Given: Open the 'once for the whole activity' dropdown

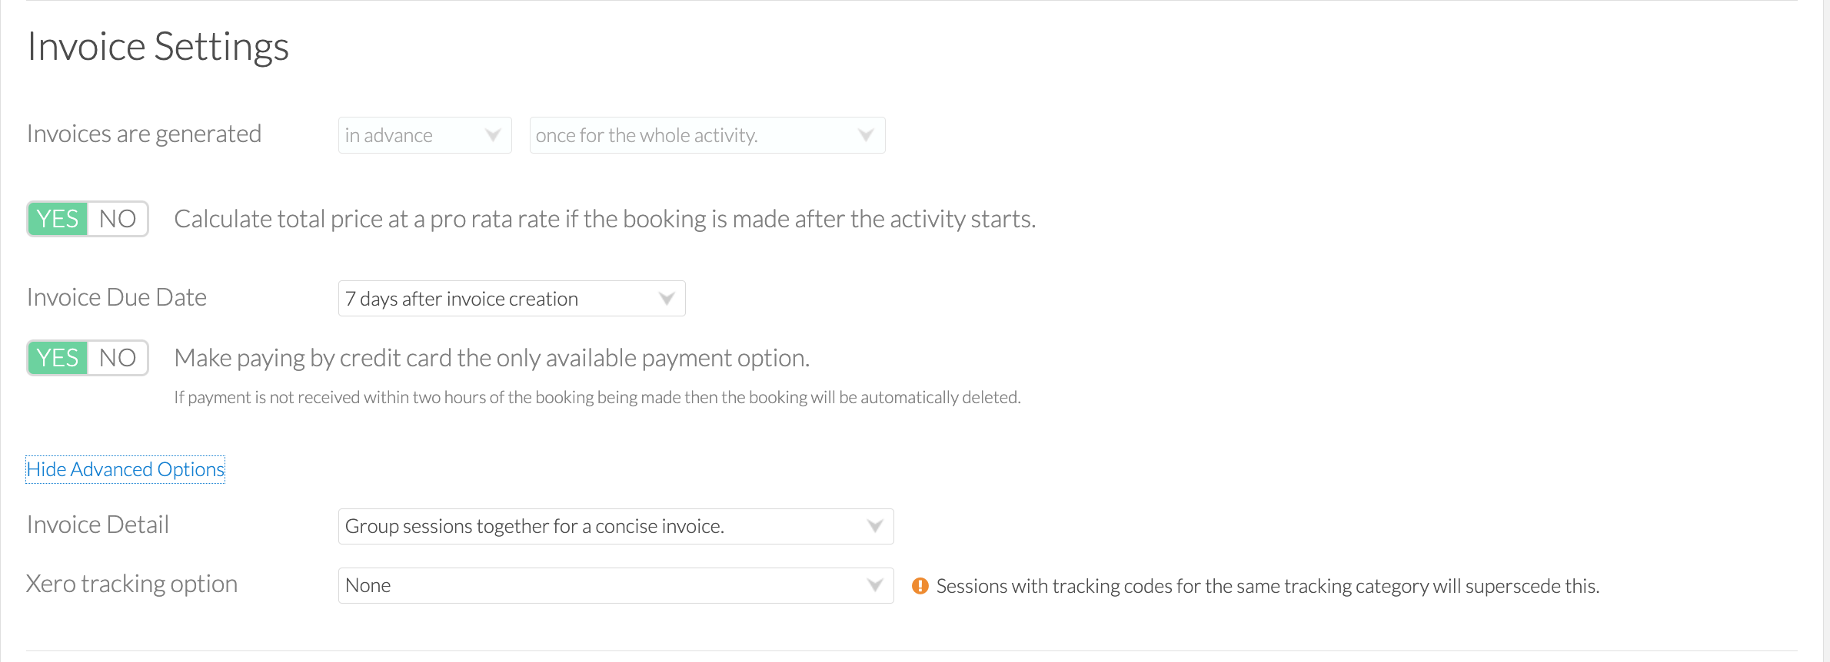Looking at the screenshot, I should coord(707,135).
